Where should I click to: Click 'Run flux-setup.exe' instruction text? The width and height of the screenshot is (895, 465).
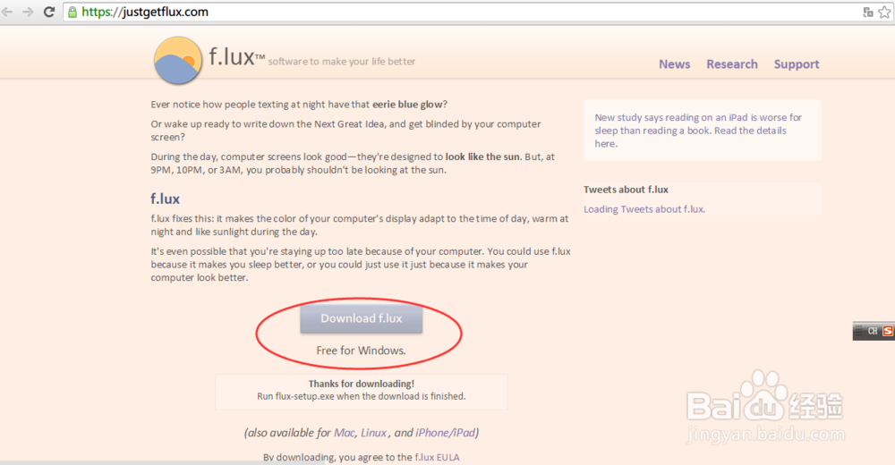click(x=362, y=396)
